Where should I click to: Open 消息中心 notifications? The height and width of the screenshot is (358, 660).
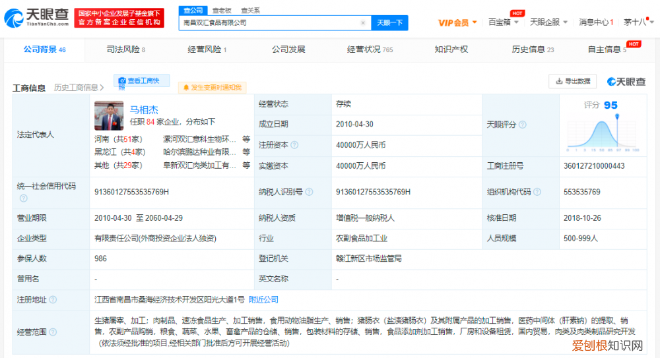[x=595, y=22]
